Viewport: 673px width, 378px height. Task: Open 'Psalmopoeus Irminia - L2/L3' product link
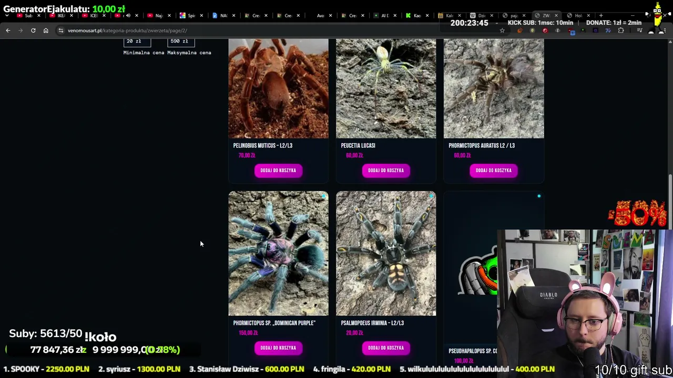click(372, 323)
